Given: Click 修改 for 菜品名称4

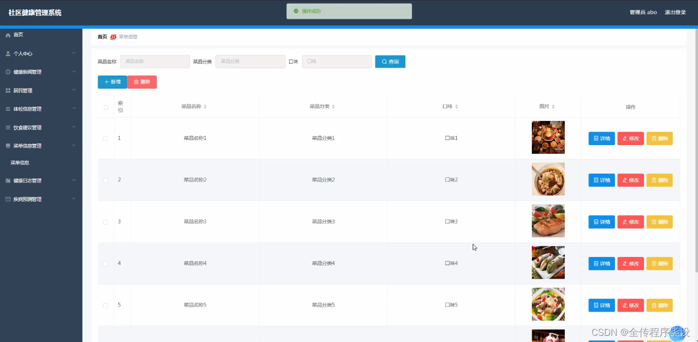Looking at the screenshot, I should (x=631, y=263).
